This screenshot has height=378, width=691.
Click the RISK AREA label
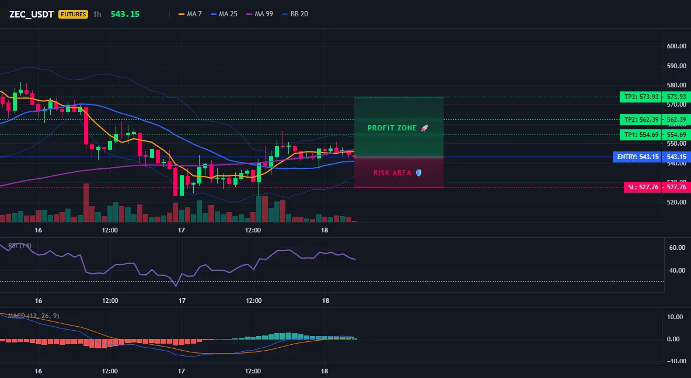click(392, 173)
